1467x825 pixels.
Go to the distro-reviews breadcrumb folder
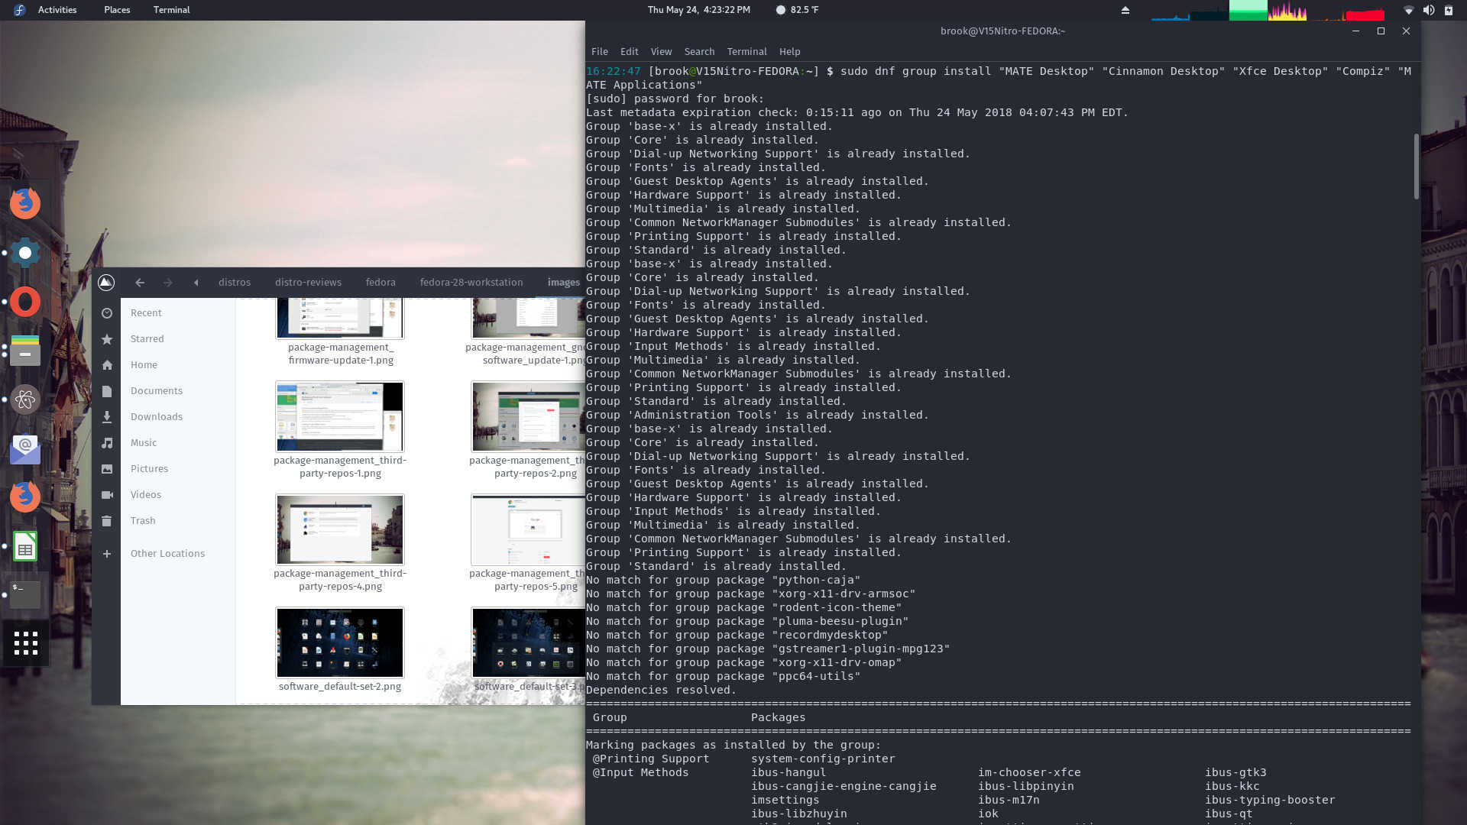[308, 282]
